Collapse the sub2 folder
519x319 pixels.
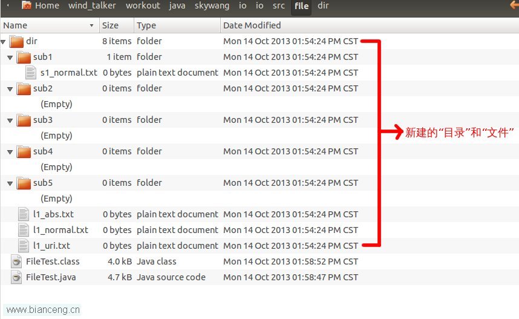point(10,89)
